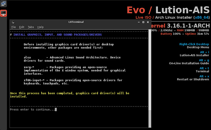Click the LXTerminal window icon in title bar
211x130 pixels.
pyautogui.click(x=13, y=22)
